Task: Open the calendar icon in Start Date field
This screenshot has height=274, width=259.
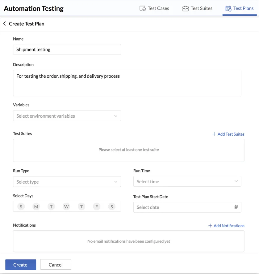Action: click(236, 207)
